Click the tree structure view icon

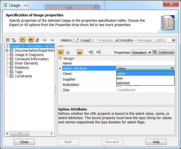(x=14, y=40)
